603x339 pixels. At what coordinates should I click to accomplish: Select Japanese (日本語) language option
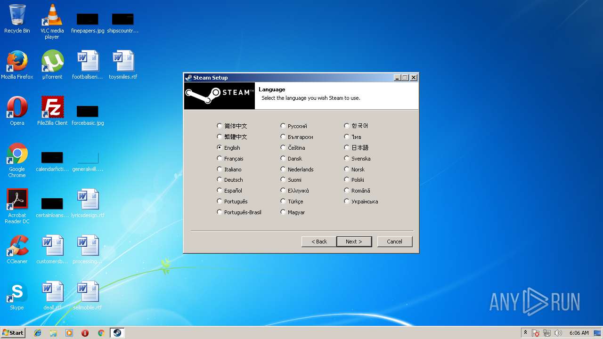357,147
